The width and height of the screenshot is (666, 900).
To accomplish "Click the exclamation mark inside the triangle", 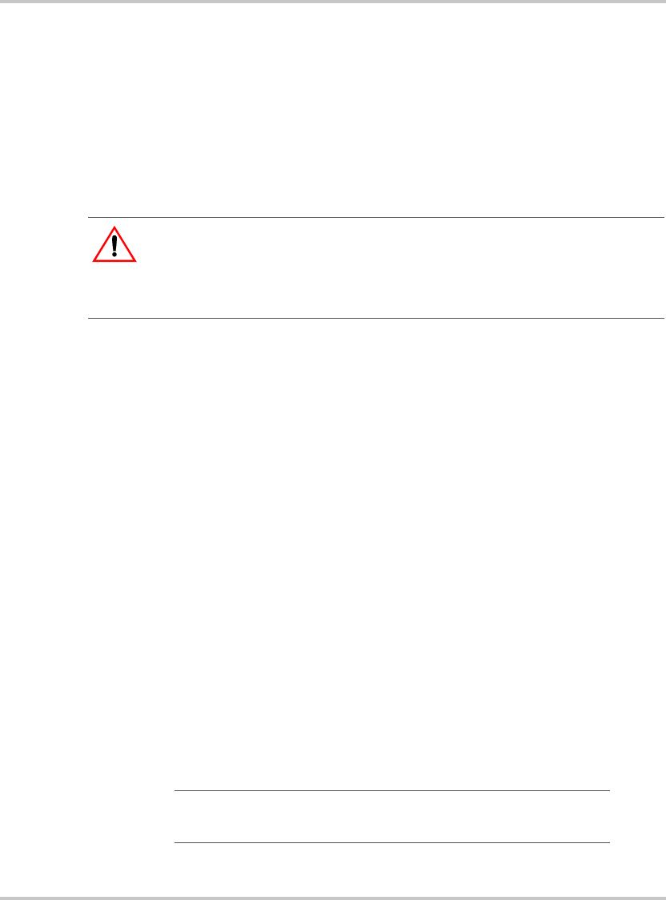I will (114, 246).
